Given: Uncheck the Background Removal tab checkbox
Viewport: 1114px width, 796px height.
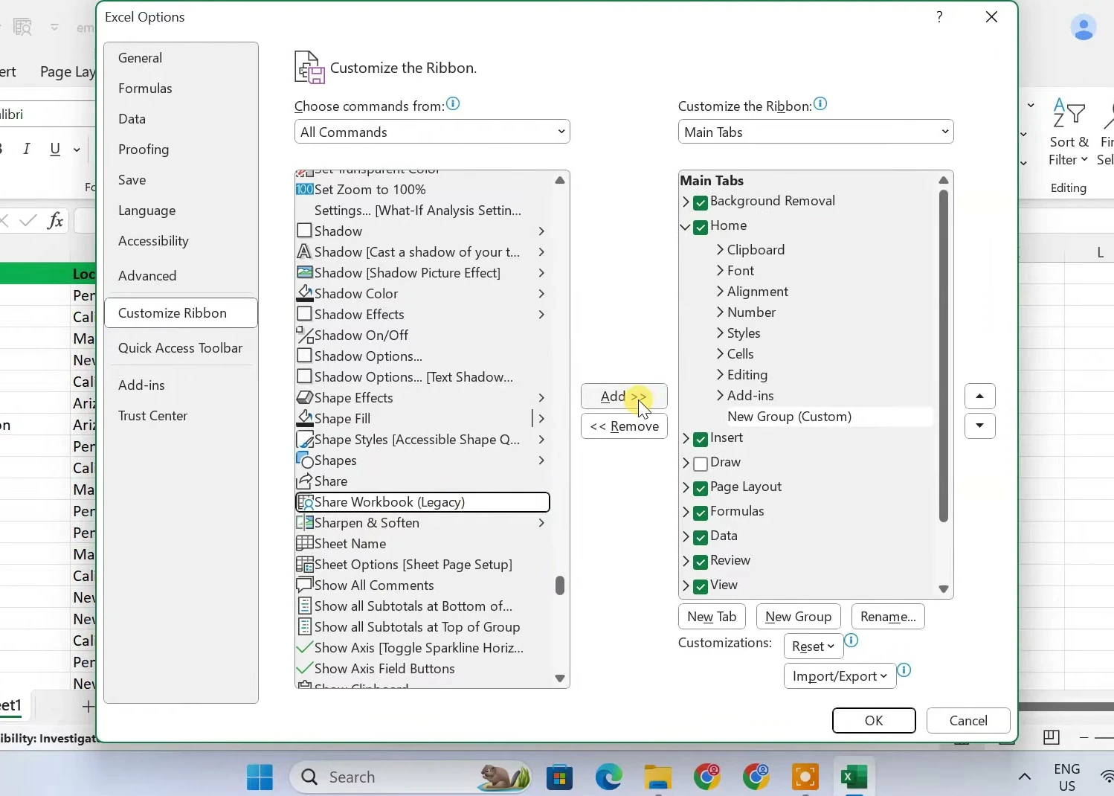Looking at the screenshot, I should tap(701, 202).
